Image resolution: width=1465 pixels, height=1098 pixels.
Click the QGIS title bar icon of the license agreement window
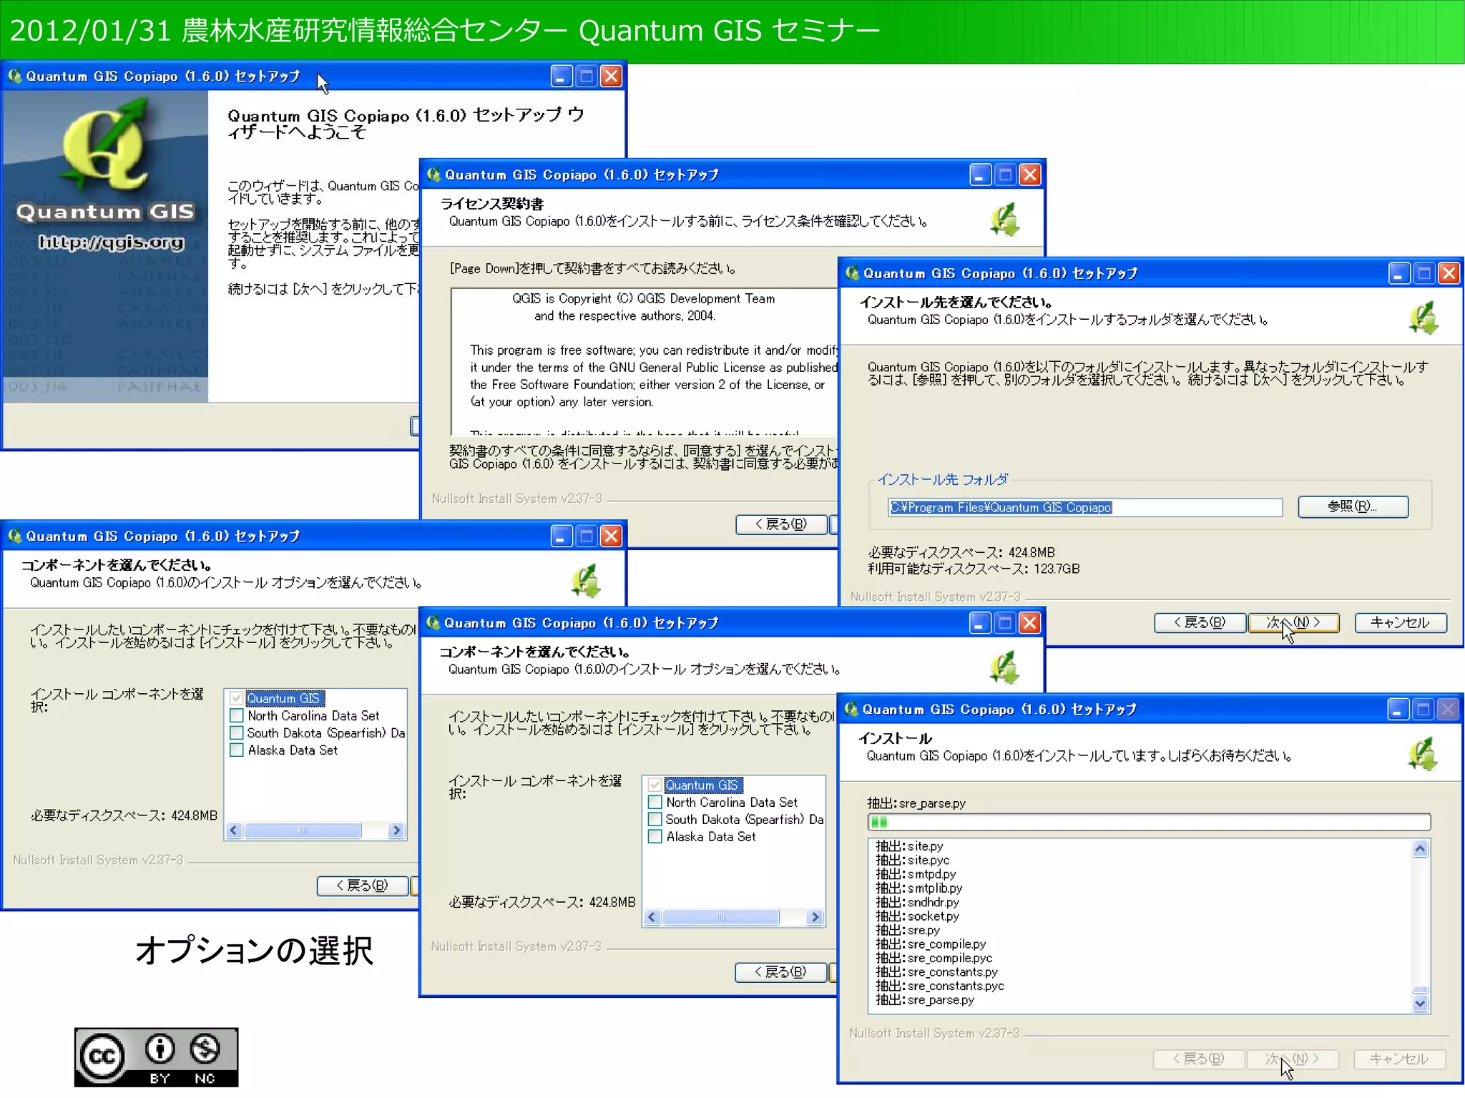(433, 175)
